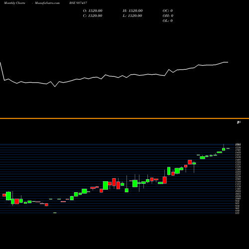249x249 pixels.
Task: Select the 'BSE 937457' symbol text
Action: [78, 3]
